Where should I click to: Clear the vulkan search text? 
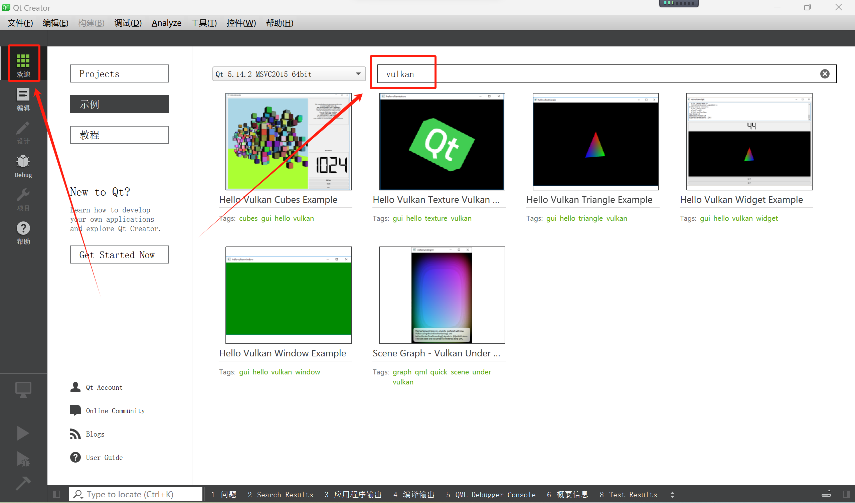pyautogui.click(x=825, y=74)
